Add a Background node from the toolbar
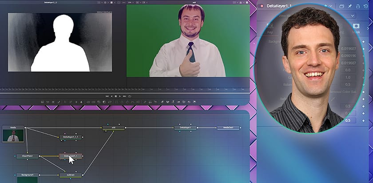Screen dimensions: 373x183 (x=42, y=102)
